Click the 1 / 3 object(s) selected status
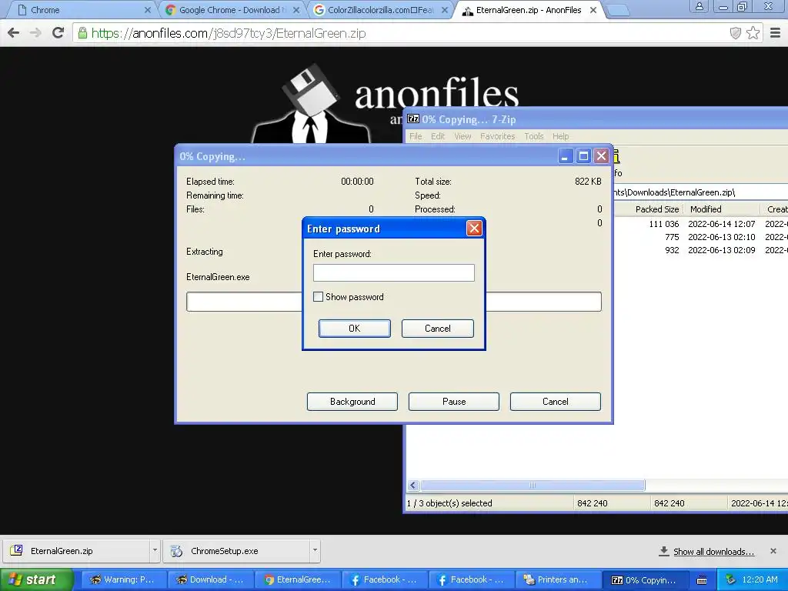Screen dimensions: 788x591 point(449,503)
